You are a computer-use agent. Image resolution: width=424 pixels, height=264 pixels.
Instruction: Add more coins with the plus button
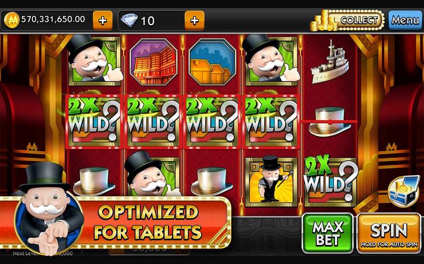[x=103, y=21]
